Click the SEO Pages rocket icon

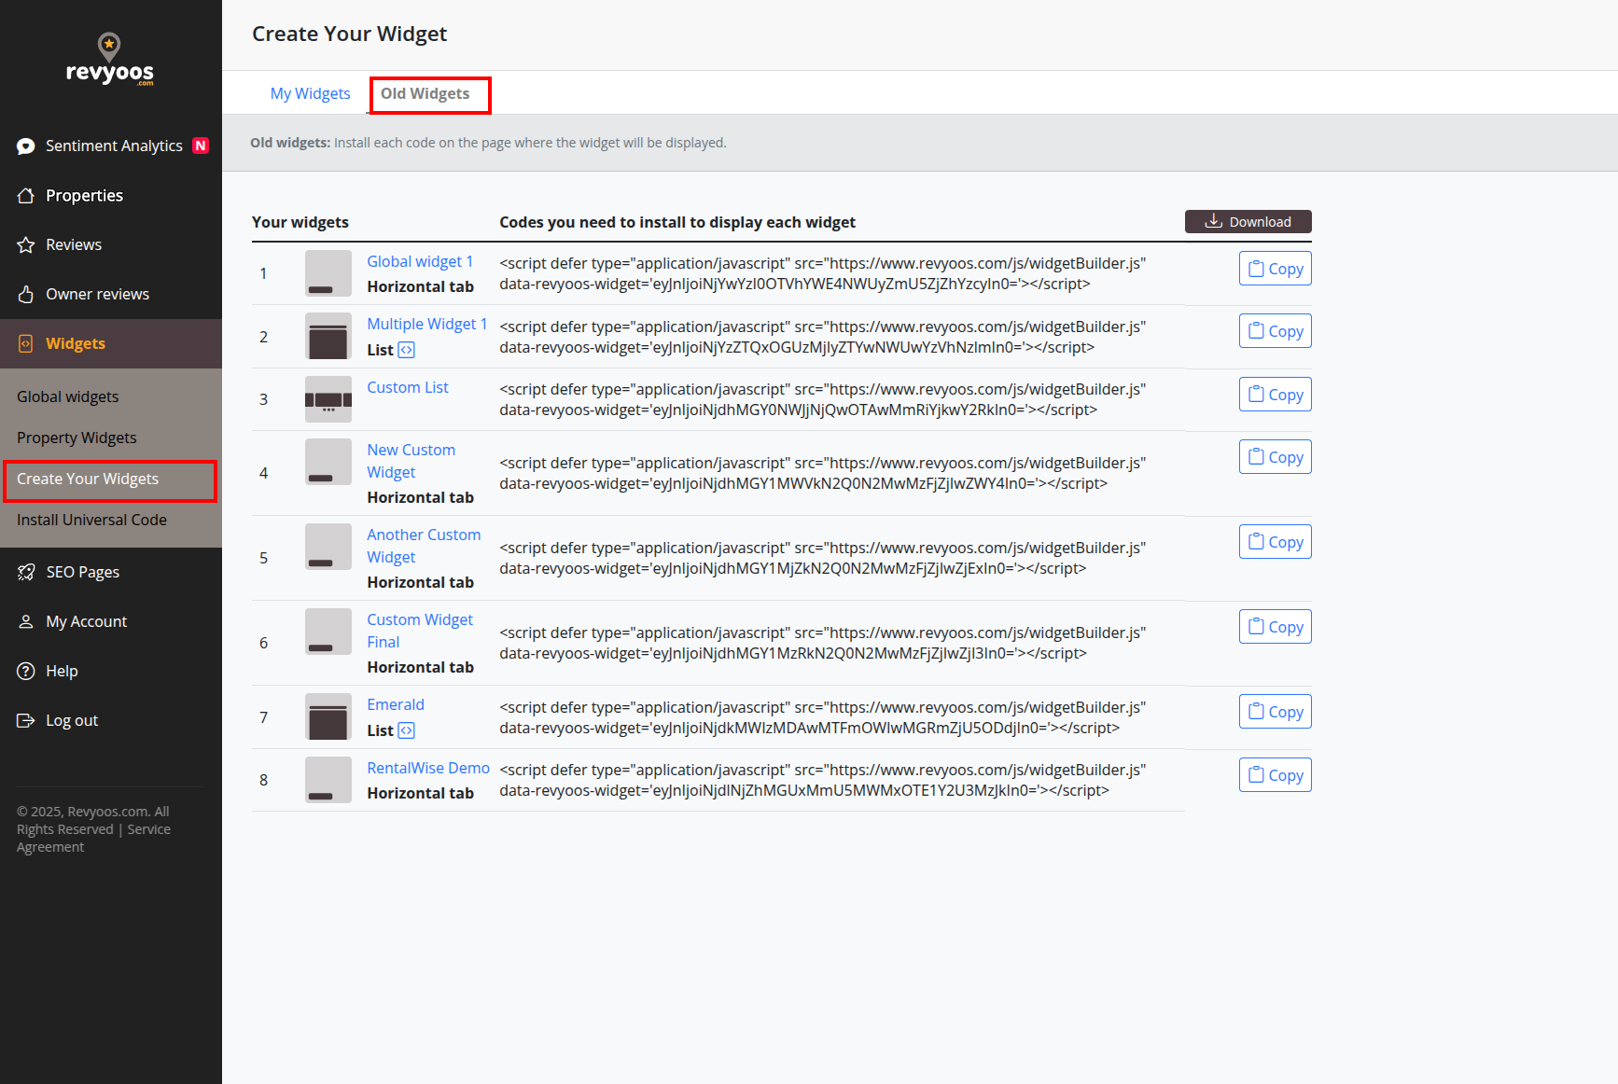pos(26,573)
